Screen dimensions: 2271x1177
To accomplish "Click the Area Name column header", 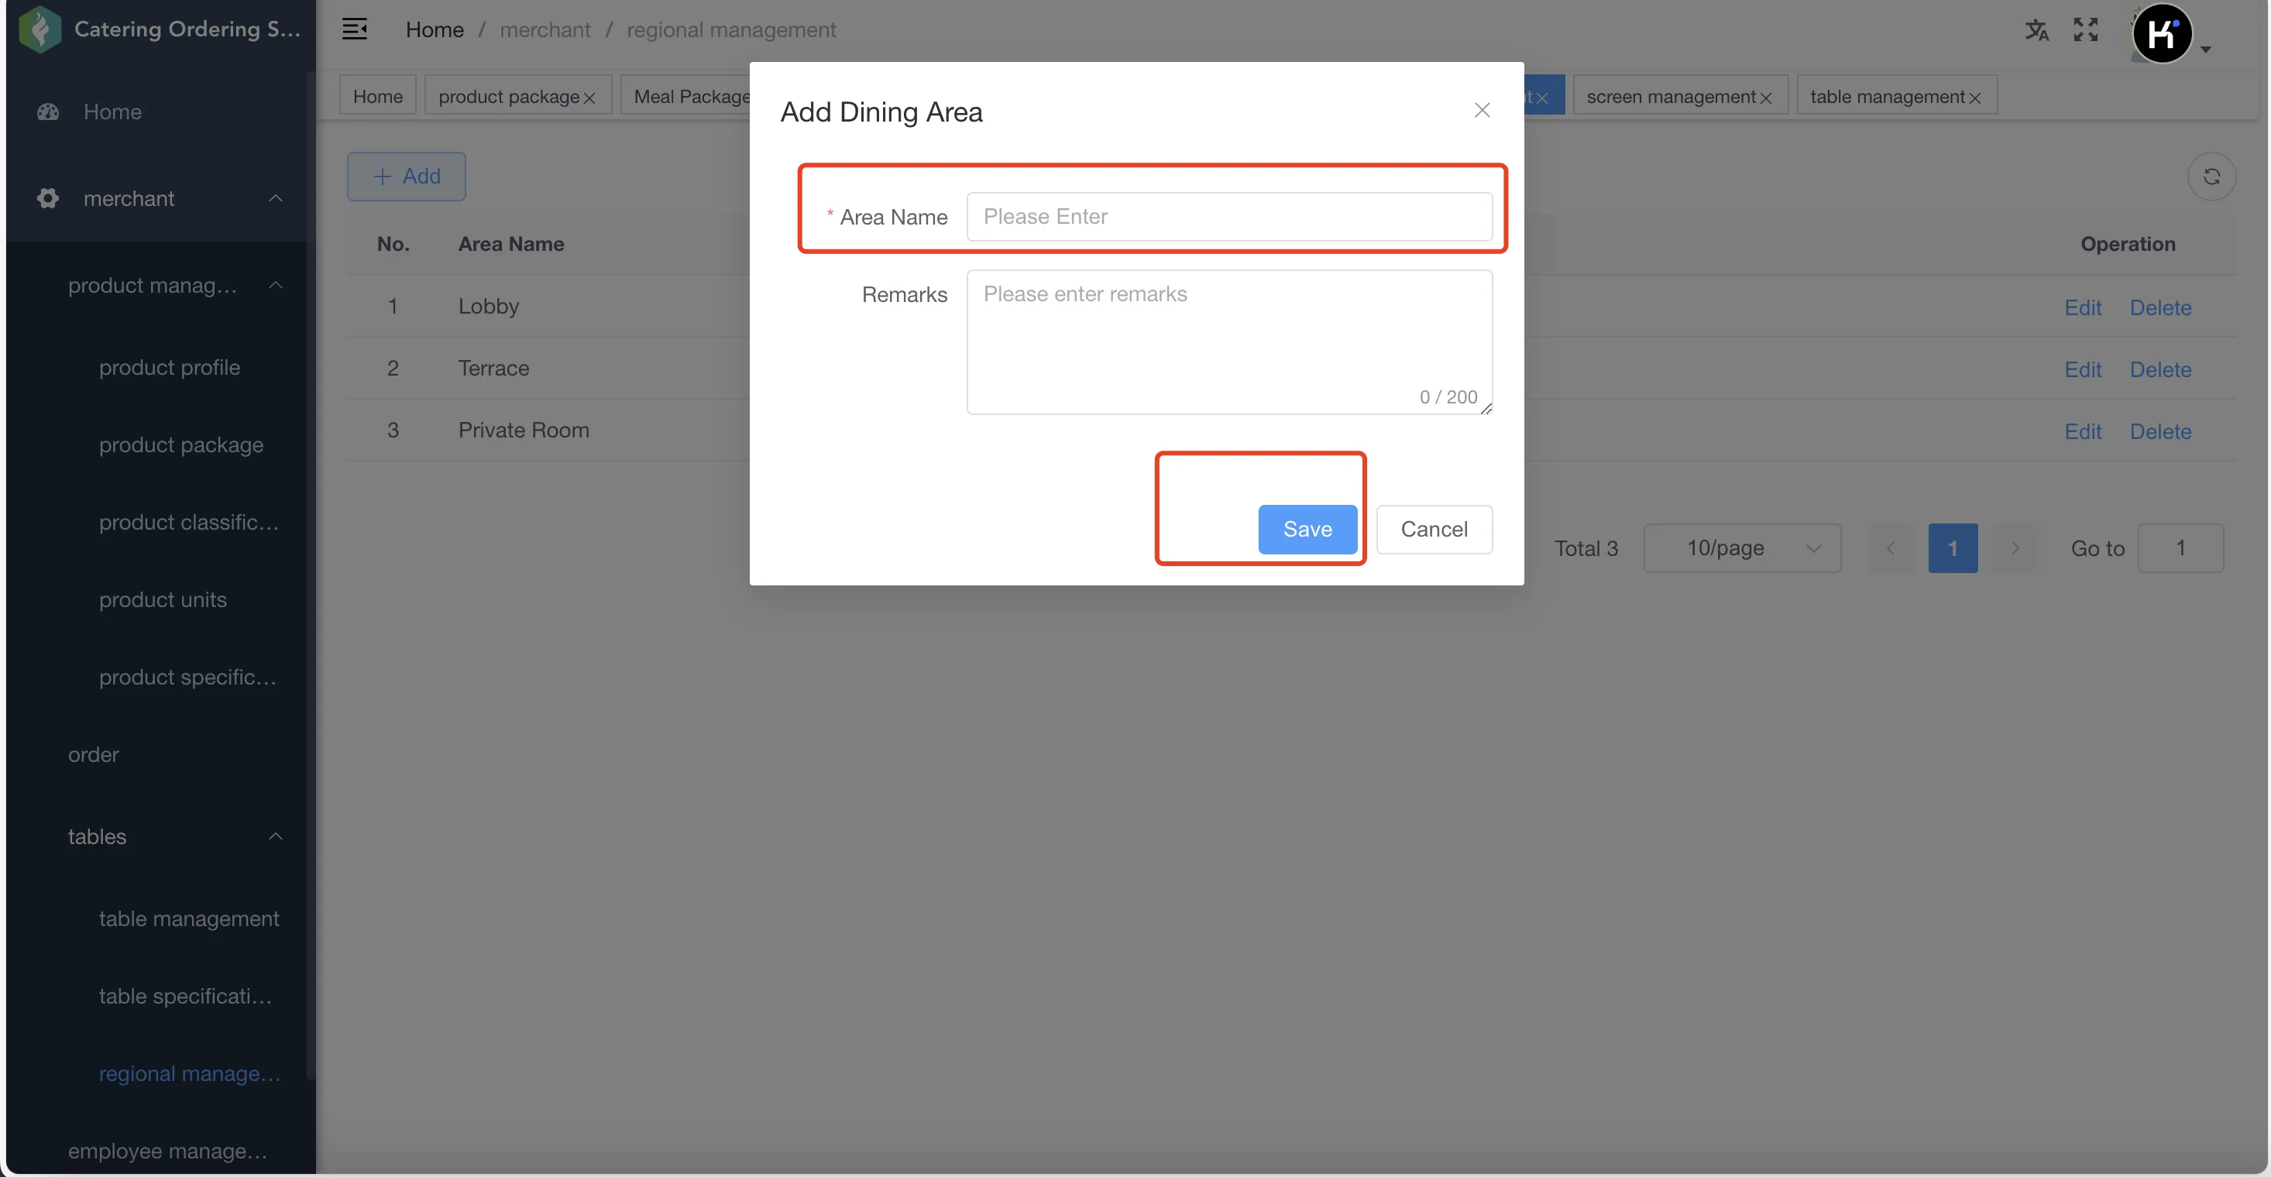I will tap(511, 244).
